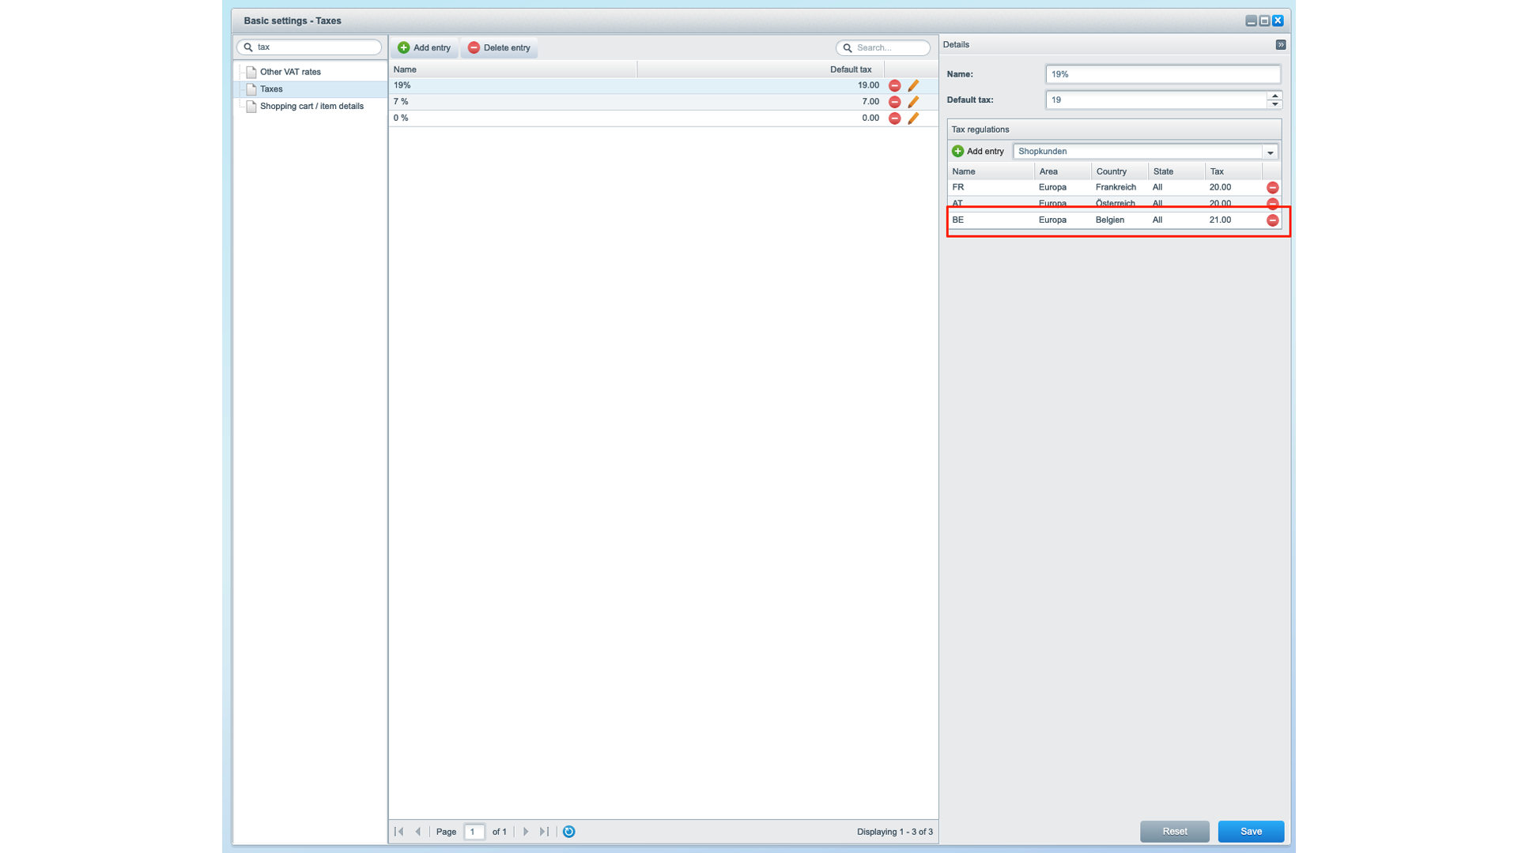Screen dimensions: 1518x853
Task: Save the tax details
Action: pyautogui.click(x=1251, y=832)
